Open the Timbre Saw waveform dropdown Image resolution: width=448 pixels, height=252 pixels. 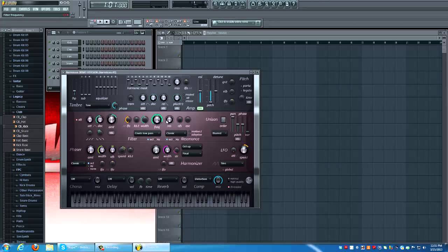coord(98,105)
